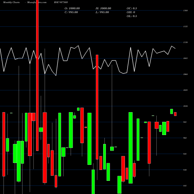The width and height of the screenshot is (194, 194).
Task: Click the high value 'H: 1000.00'
Action: tap(103, 9)
